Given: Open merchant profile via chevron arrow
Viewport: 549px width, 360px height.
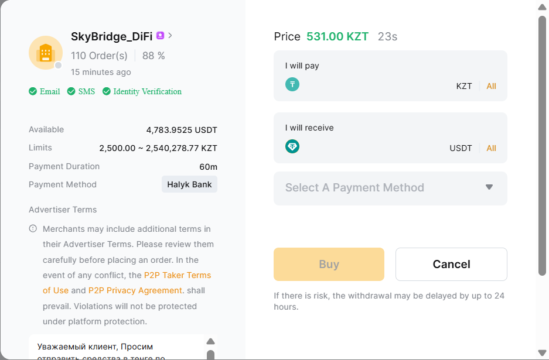Looking at the screenshot, I should pos(170,36).
